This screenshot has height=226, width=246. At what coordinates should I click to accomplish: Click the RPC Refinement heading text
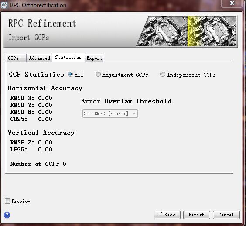click(x=42, y=24)
